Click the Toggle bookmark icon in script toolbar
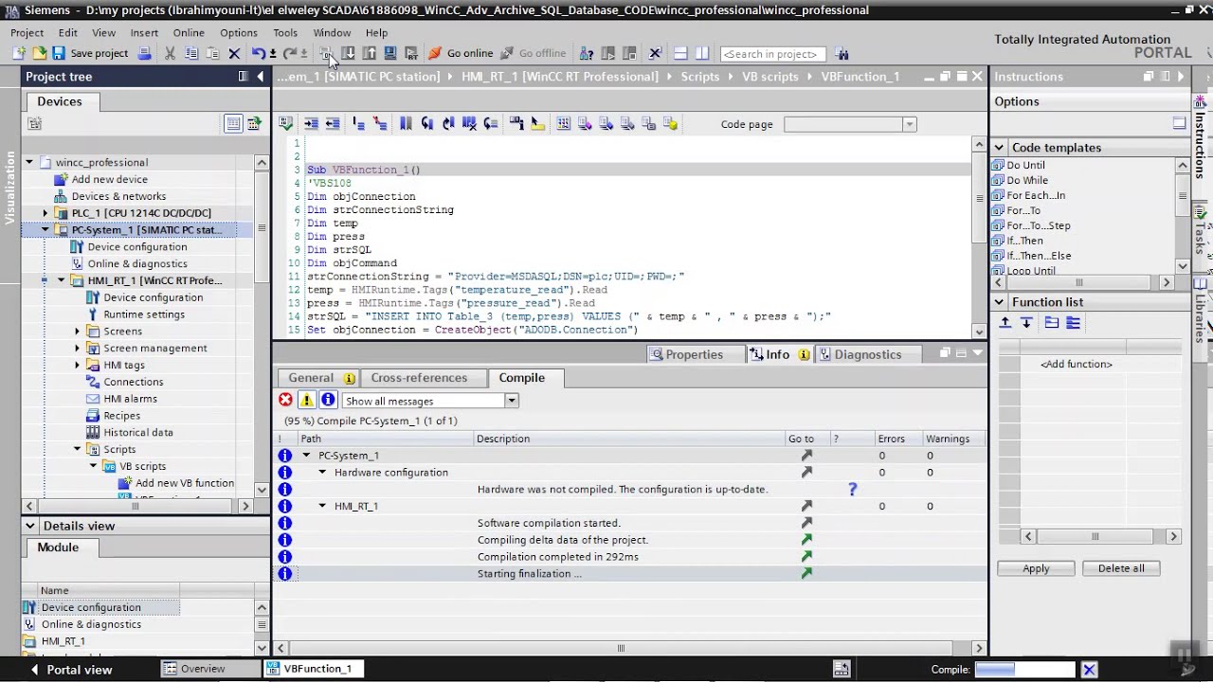Image resolution: width=1213 pixels, height=682 pixels. [406, 123]
